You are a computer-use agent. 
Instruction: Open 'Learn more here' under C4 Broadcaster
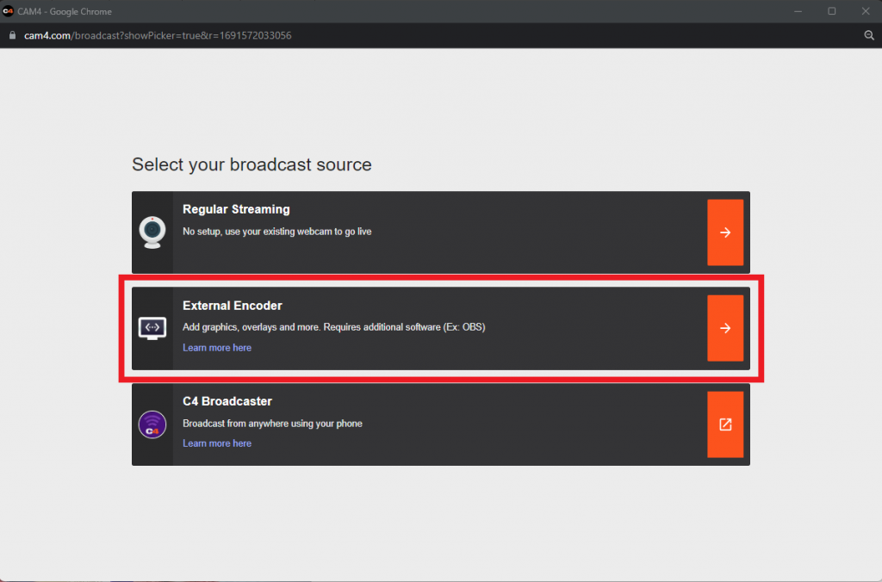click(x=217, y=443)
